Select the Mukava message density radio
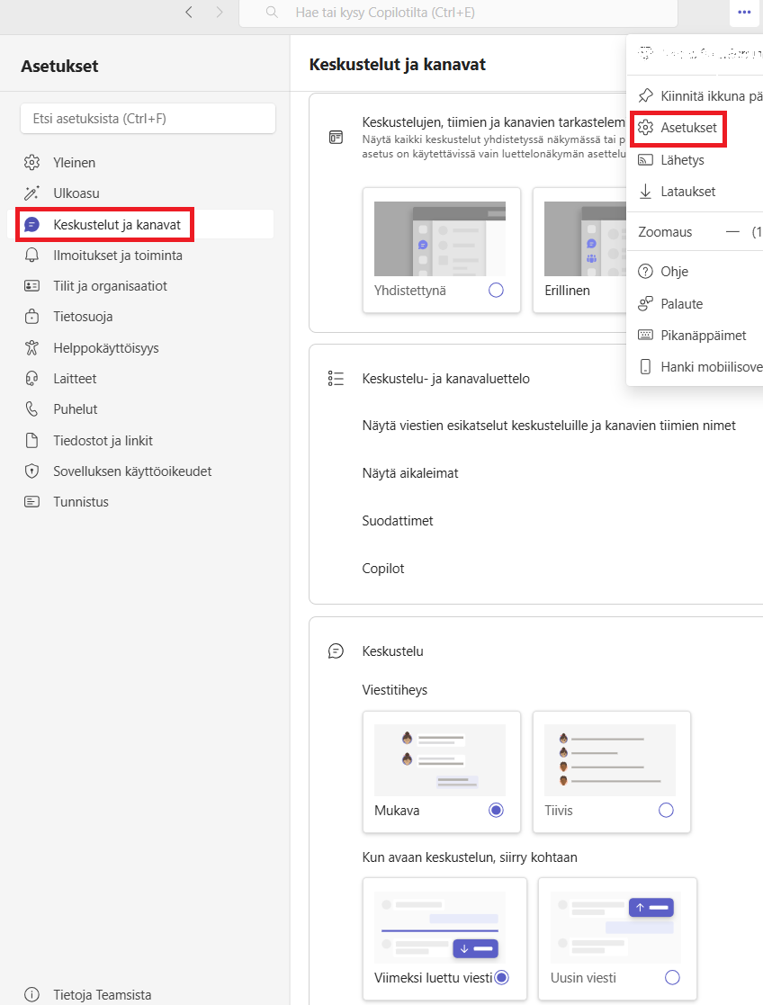Screen dimensions: 763x1005 tap(497, 810)
